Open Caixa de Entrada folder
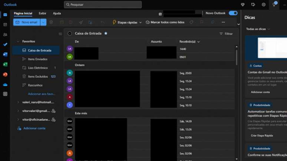This screenshot has width=287, height=161. (x=36, y=50)
